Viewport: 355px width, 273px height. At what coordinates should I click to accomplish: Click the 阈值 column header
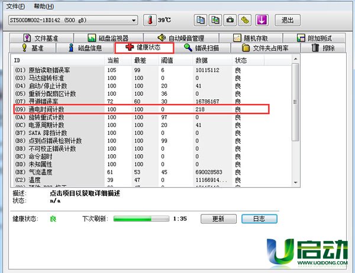(176, 60)
